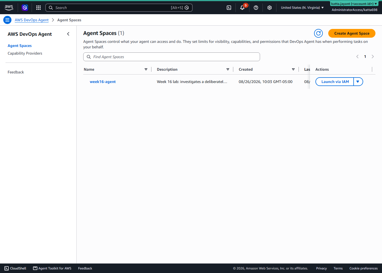The height and width of the screenshot is (273, 382).
Task: Click Create Agent Space button
Action: (352, 33)
